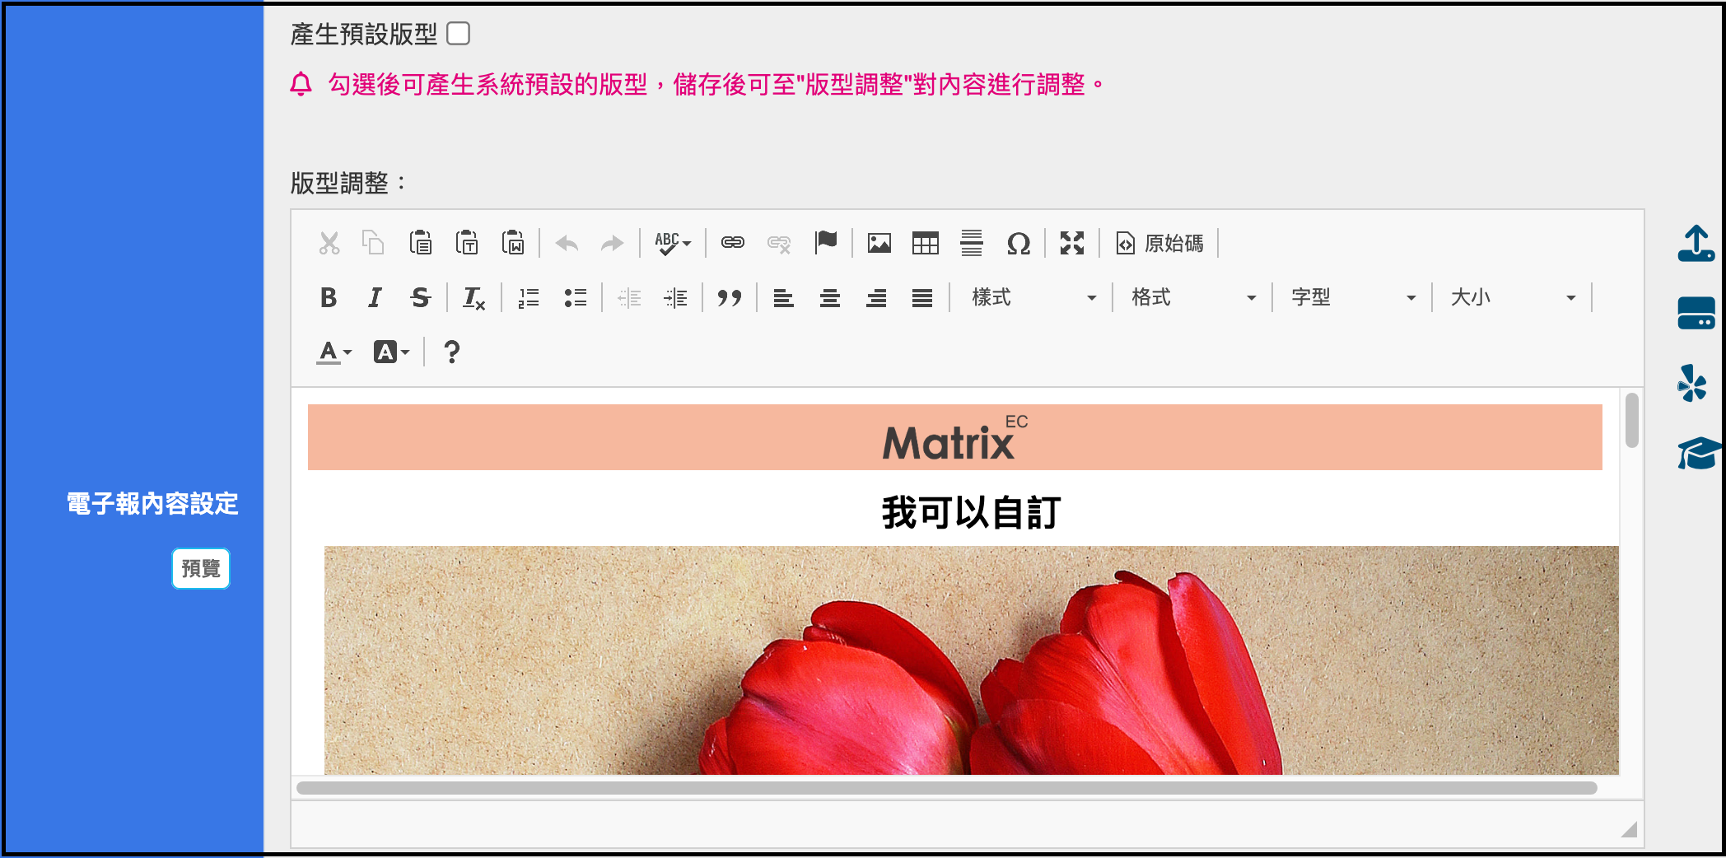Click the 預覽 preview button
This screenshot has width=1726, height=858.
click(201, 568)
